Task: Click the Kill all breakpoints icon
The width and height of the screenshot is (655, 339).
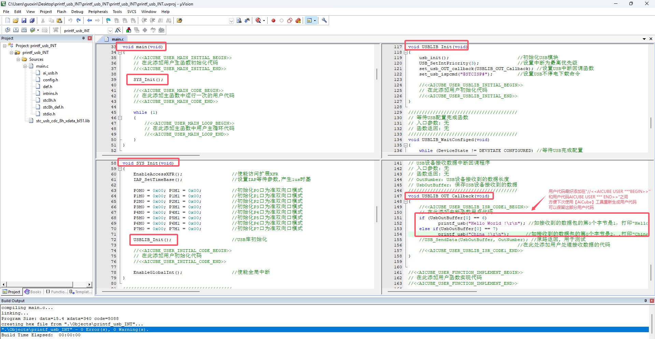Action: (x=298, y=20)
